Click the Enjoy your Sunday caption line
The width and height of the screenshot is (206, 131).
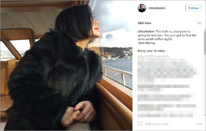click(x=151, y=51)
